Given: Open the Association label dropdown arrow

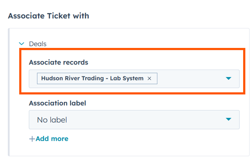Looking at the screenshot, I should click(229, 119).
